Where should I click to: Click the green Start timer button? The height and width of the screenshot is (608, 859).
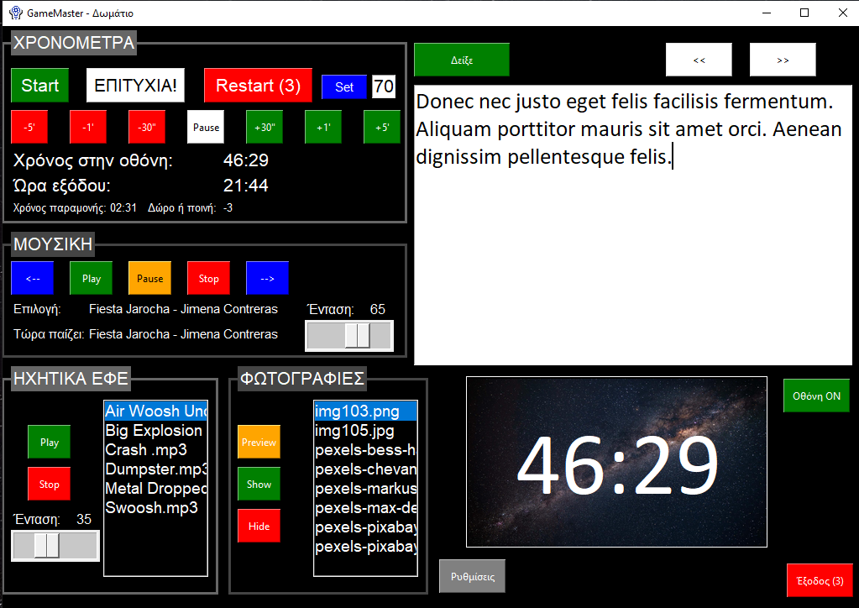[x=39, y=86]
